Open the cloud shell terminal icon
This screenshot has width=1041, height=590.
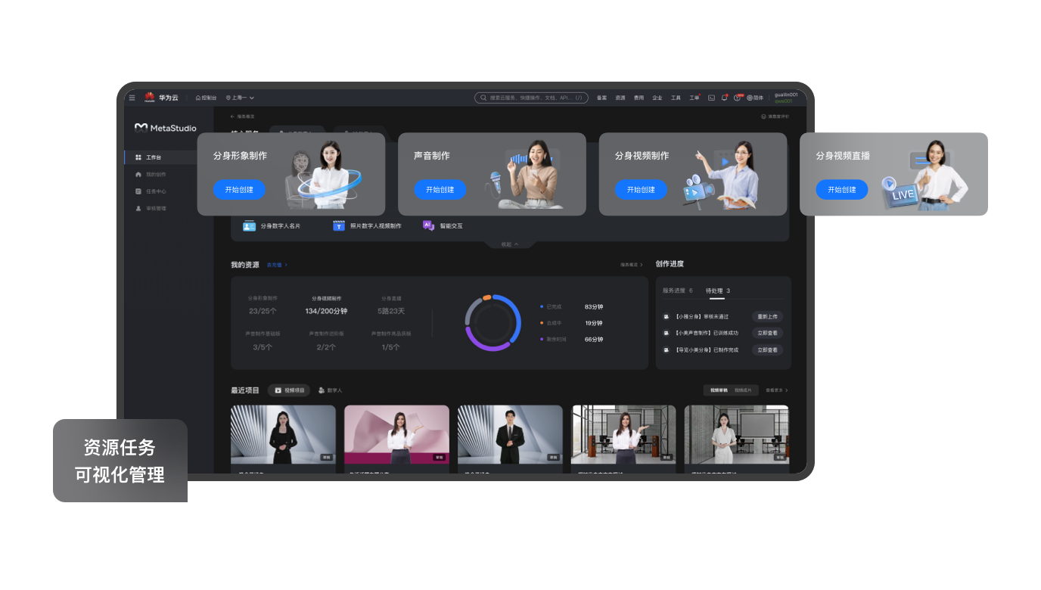(711, 98)
